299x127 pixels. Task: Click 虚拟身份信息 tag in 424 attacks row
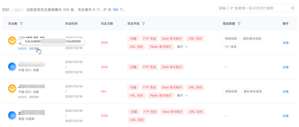click(253, 91)
